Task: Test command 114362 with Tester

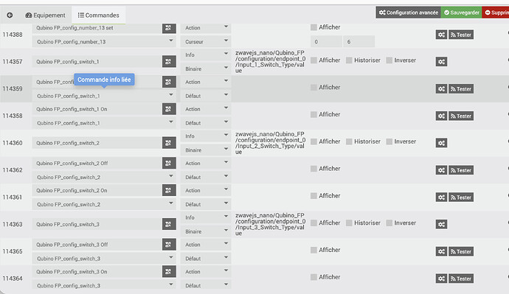Action: pos(460,170)
